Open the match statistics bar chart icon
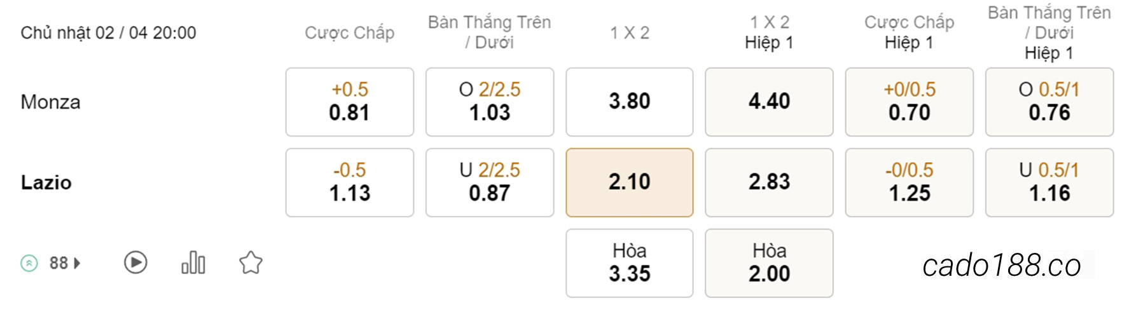This screenshot has height=319, width=1122. click(193, 262)
